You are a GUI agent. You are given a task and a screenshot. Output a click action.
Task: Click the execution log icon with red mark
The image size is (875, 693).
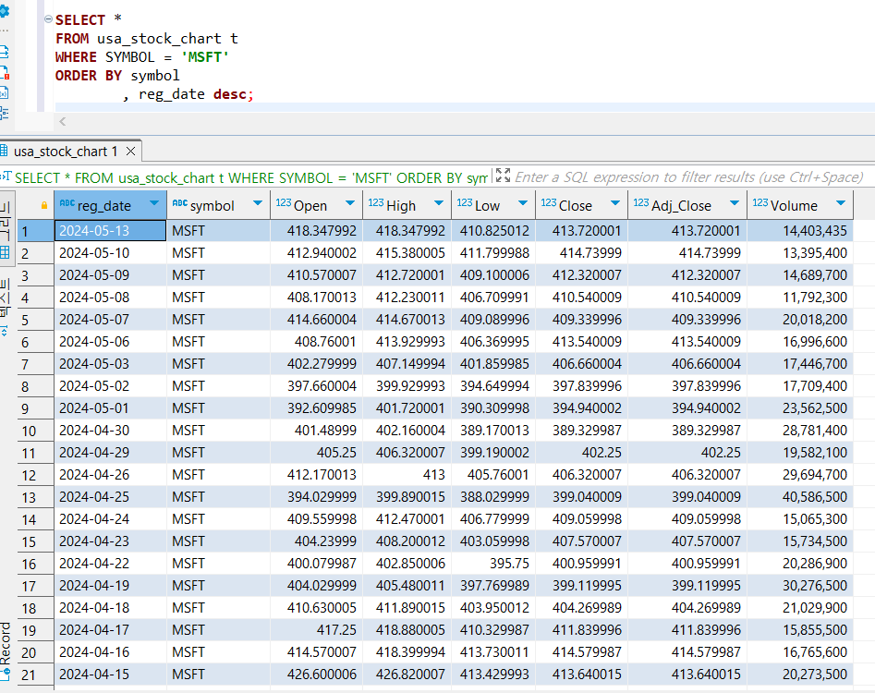click(5, 73)
